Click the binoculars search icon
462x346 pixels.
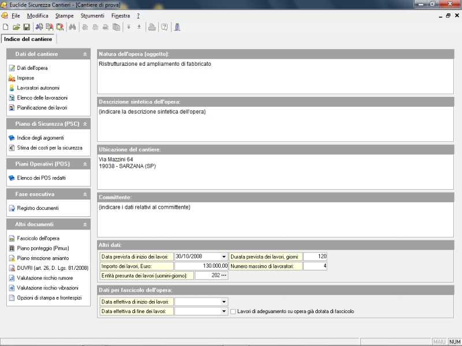(72, 27)
